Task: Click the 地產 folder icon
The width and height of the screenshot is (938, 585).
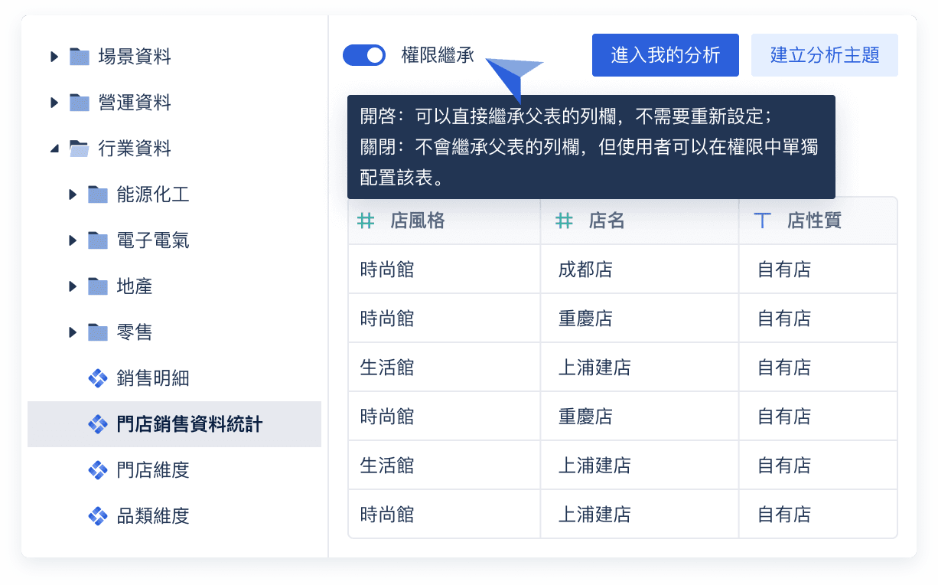Action: pyautogui.click(x=98, y=286)
